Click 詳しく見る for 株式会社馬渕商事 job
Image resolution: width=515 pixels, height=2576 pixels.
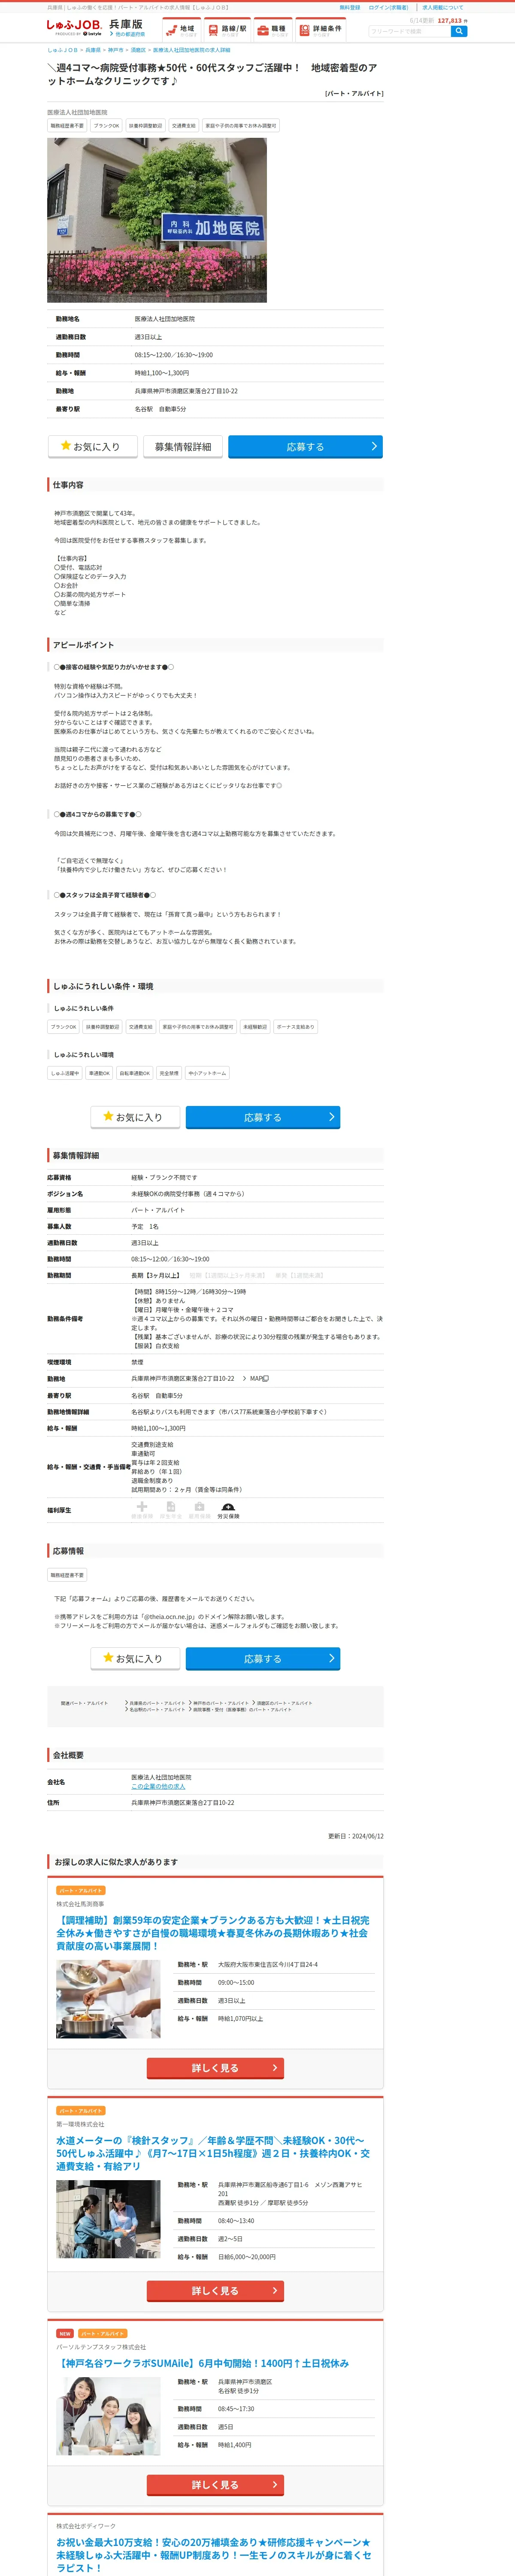tap(215, 2068)
